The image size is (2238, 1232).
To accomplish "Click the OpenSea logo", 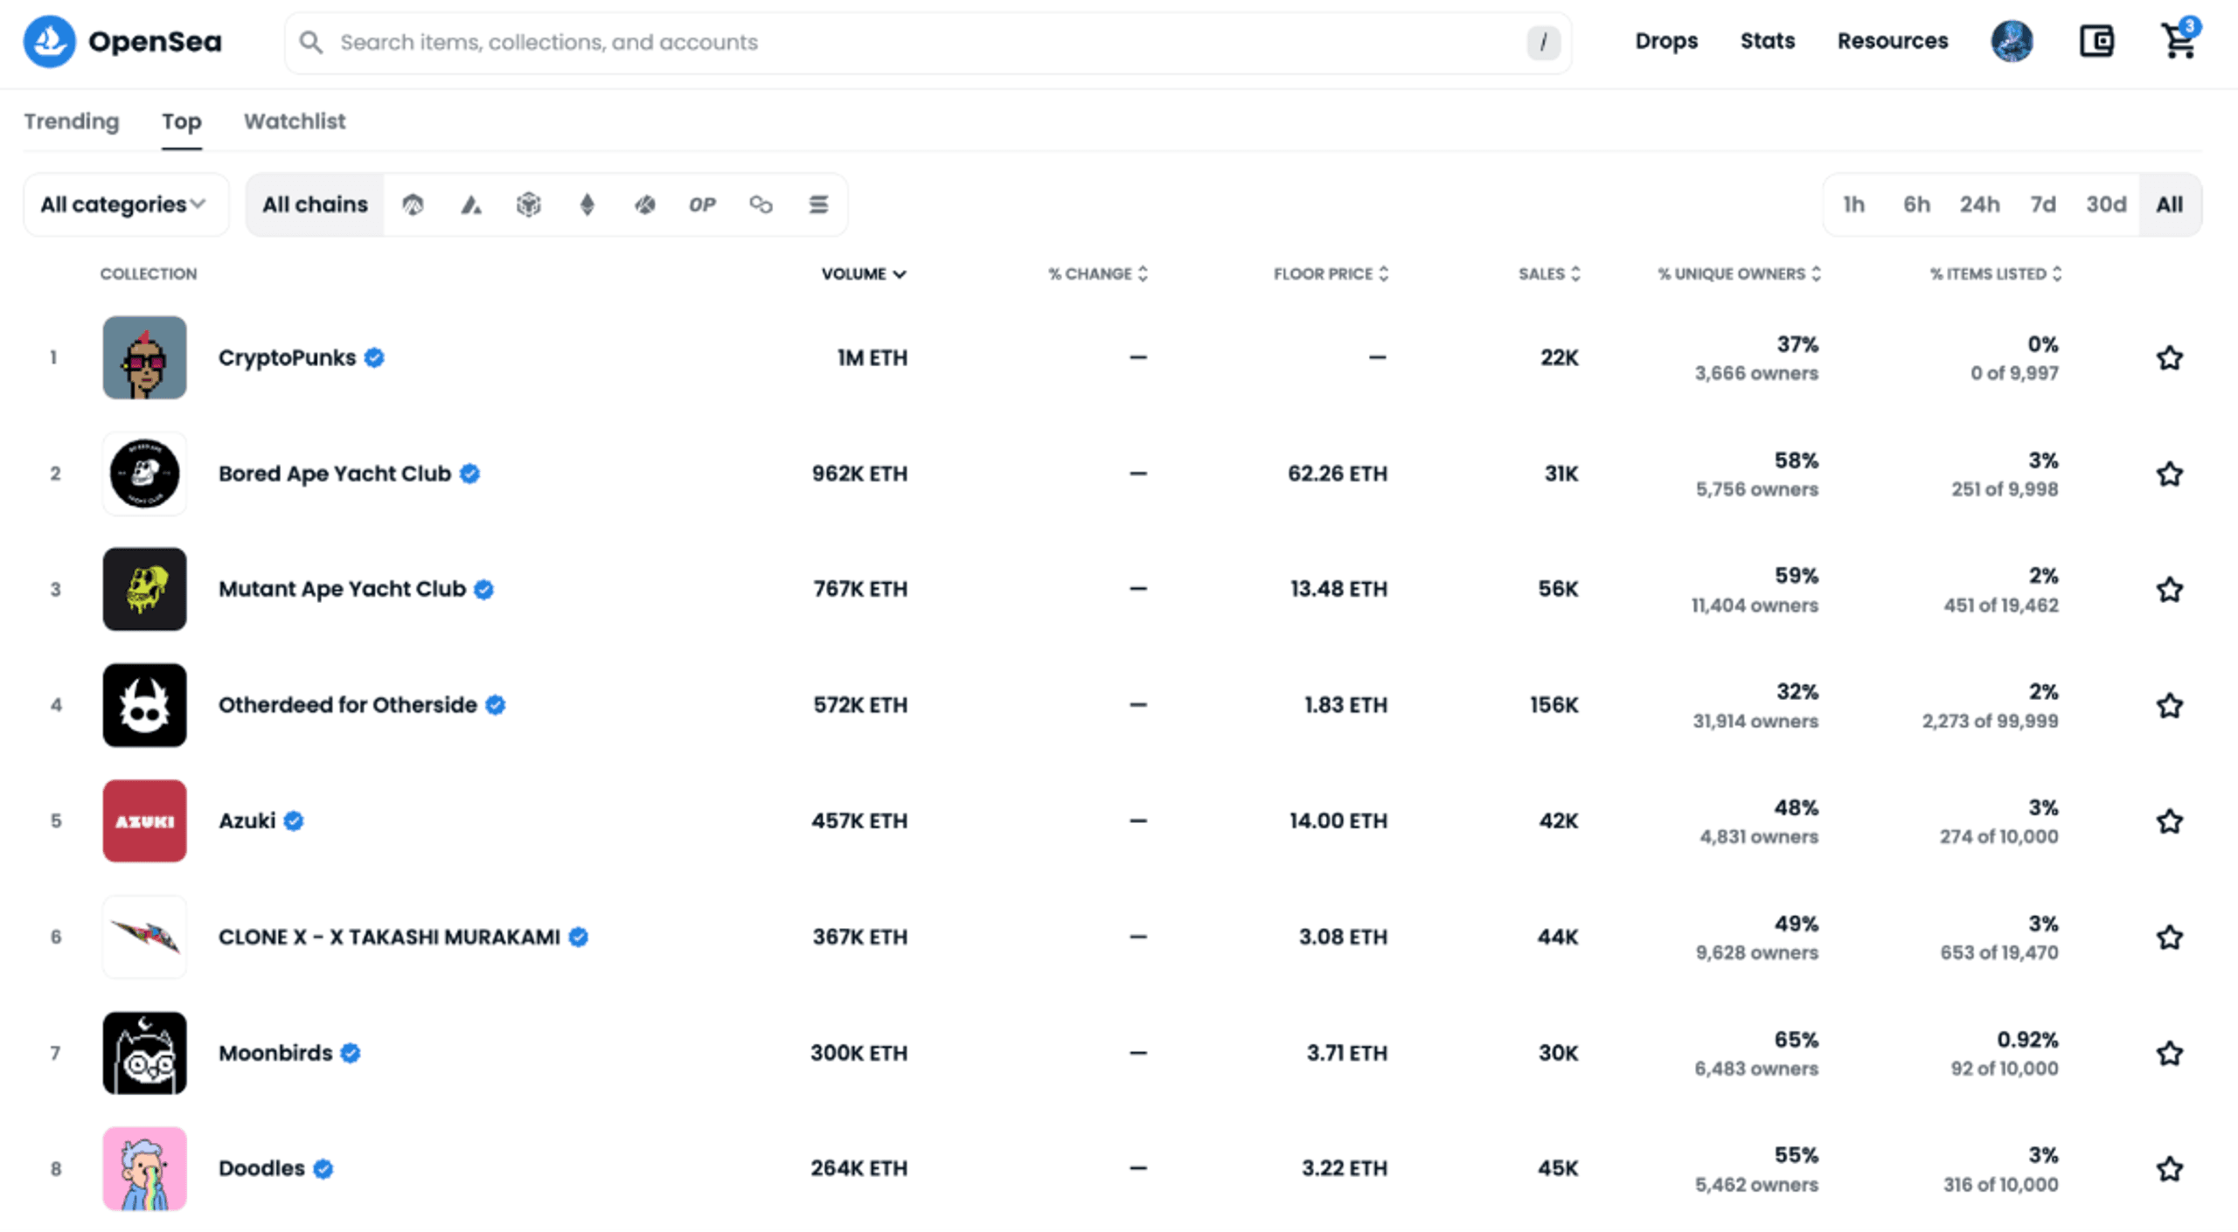I will point(122,41).
